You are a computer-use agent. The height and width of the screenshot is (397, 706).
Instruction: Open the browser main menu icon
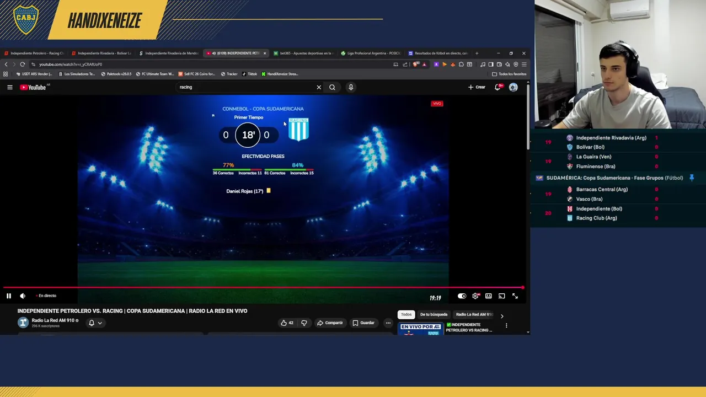[x=524, y=65]
